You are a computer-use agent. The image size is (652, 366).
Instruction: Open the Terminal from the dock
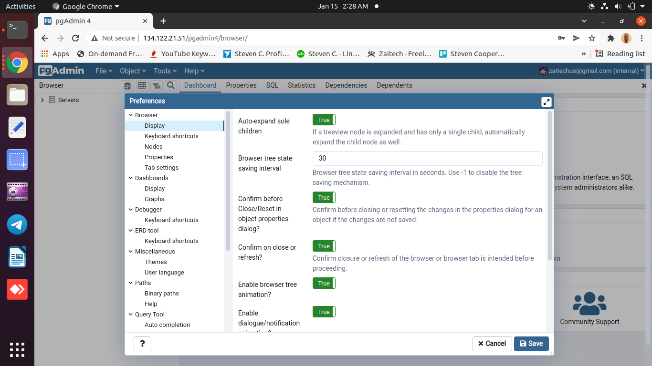(17, 30)
